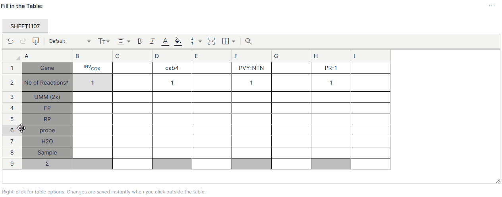The height and width of the screenshot is (197, 502).
Task: Toggle italic formatting
Action: [152, 41]
